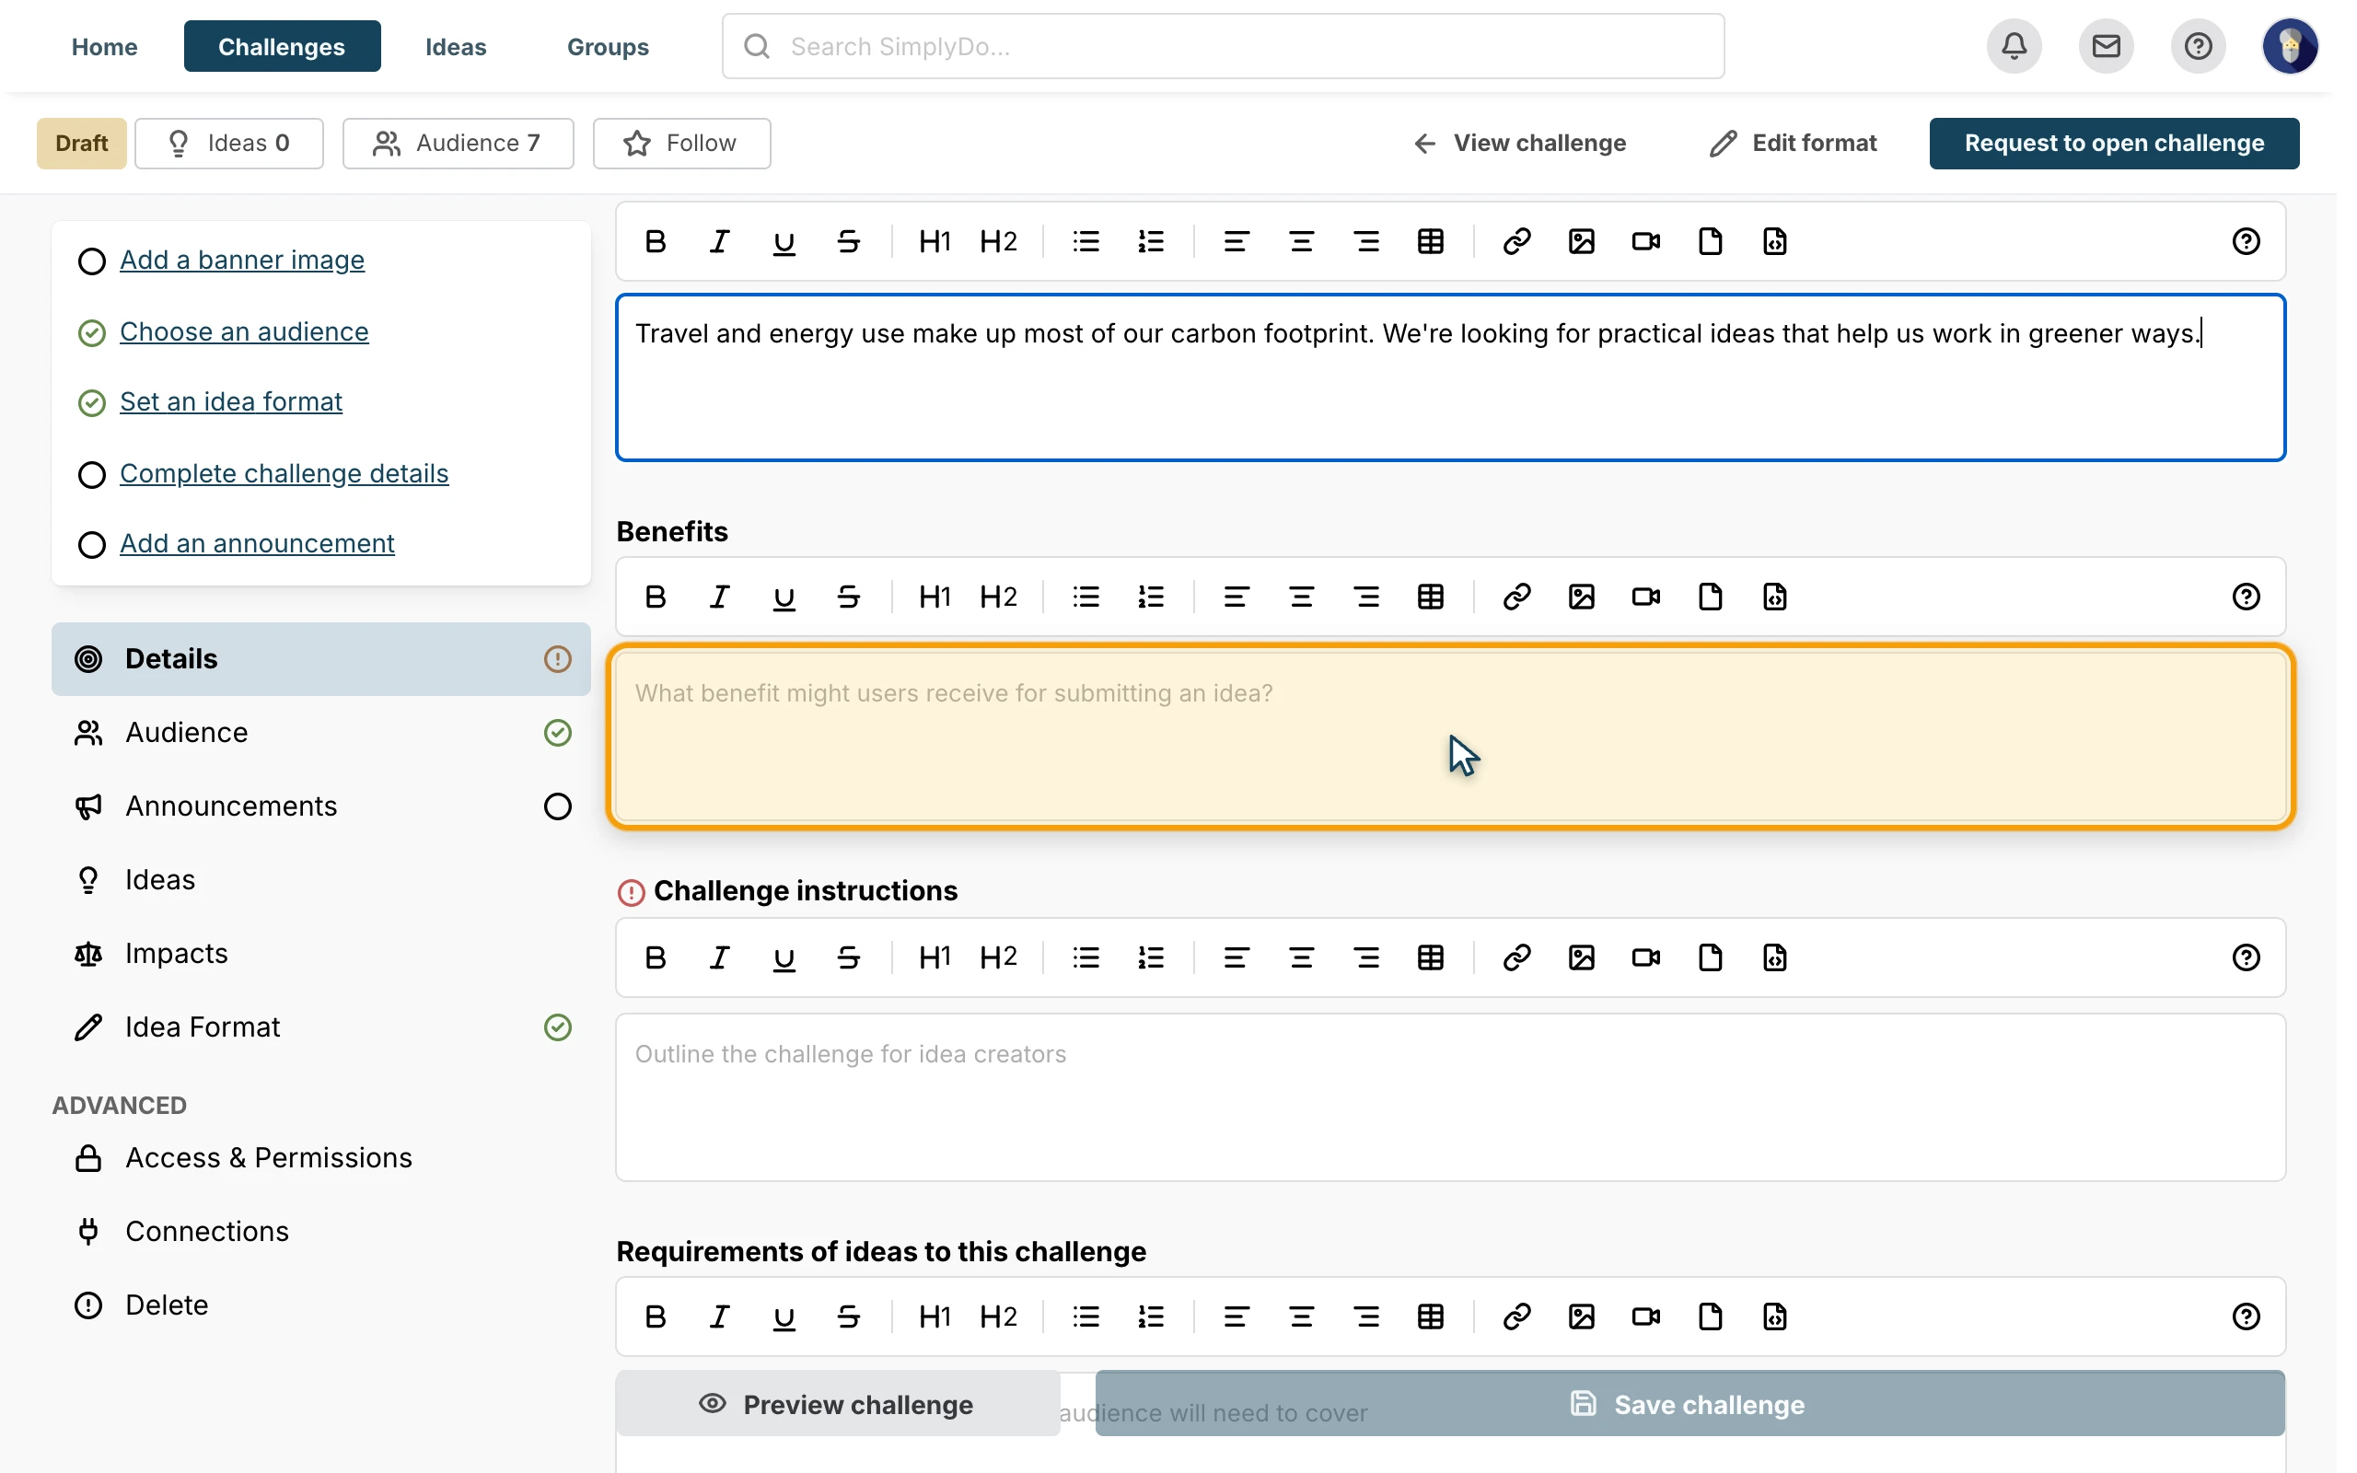Go back via View challenge
This screenshot has width=2357, height=1473.
[x=1518, y=144]
